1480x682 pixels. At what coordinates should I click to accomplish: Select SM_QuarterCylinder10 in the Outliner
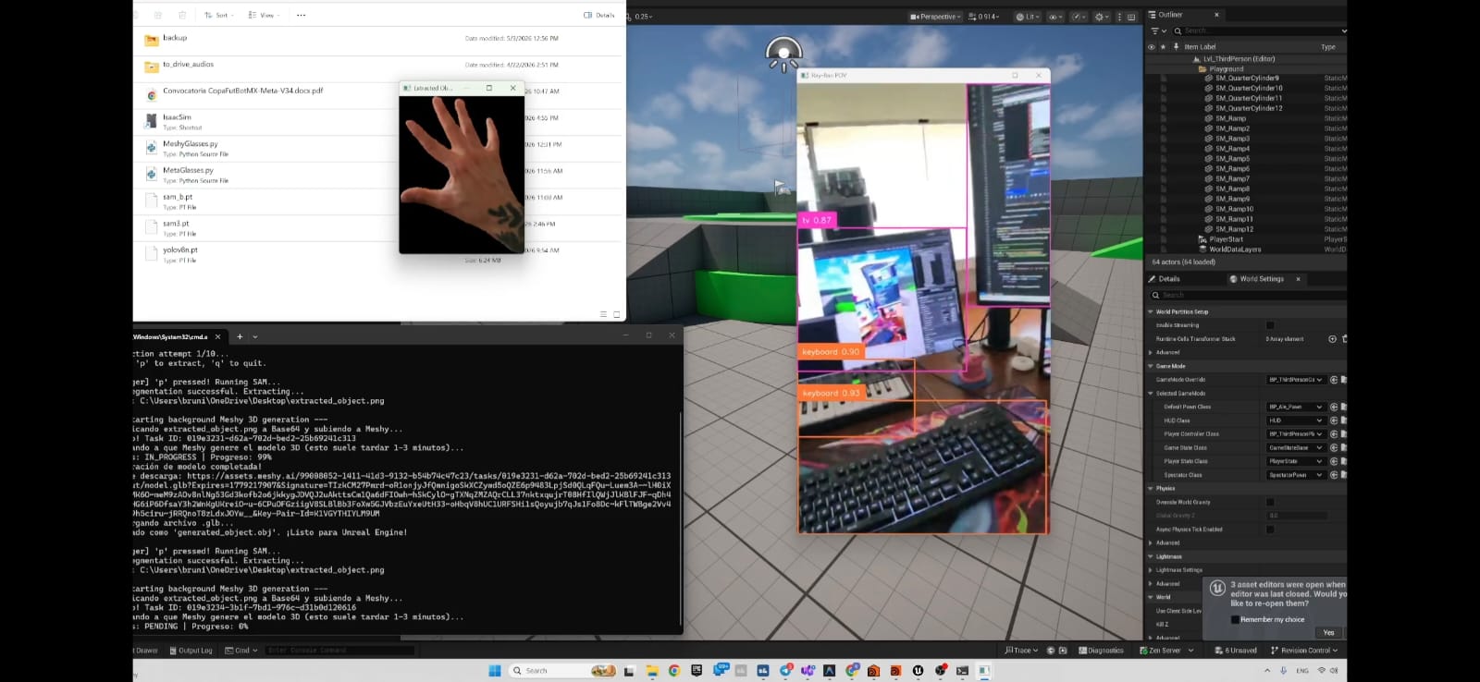(x=1248, y=88)
